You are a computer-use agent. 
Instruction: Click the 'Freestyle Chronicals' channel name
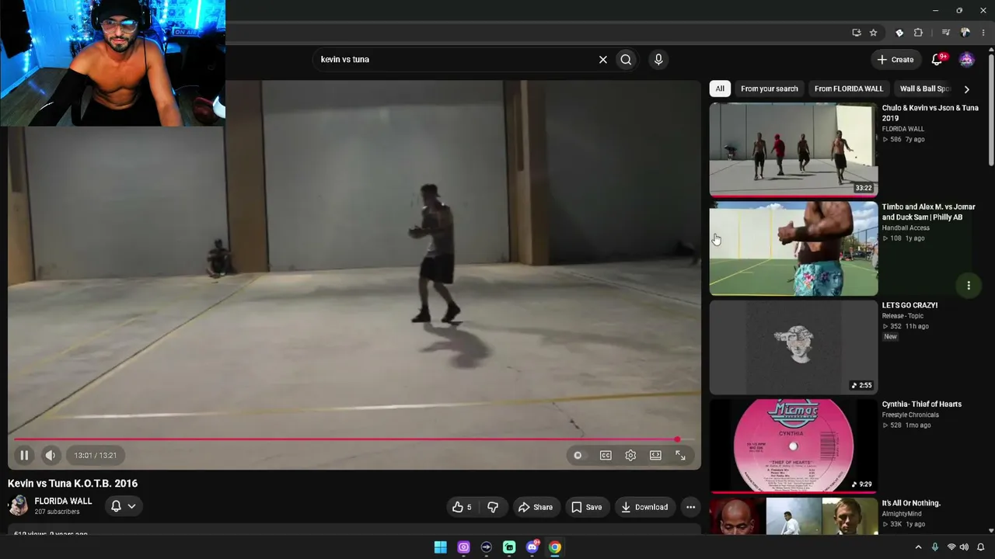pyautogui.click(x=910, y=415)
